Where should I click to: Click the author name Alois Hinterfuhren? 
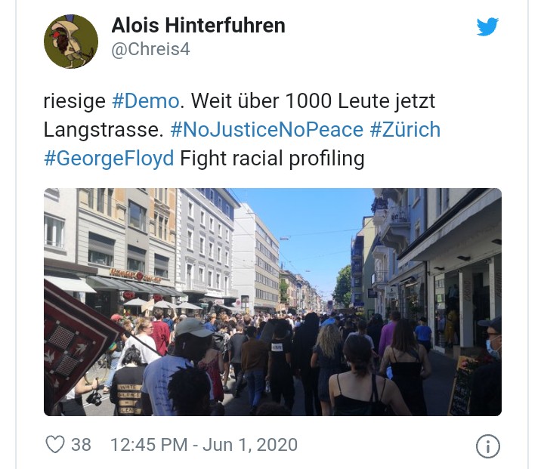coord(198,26)
